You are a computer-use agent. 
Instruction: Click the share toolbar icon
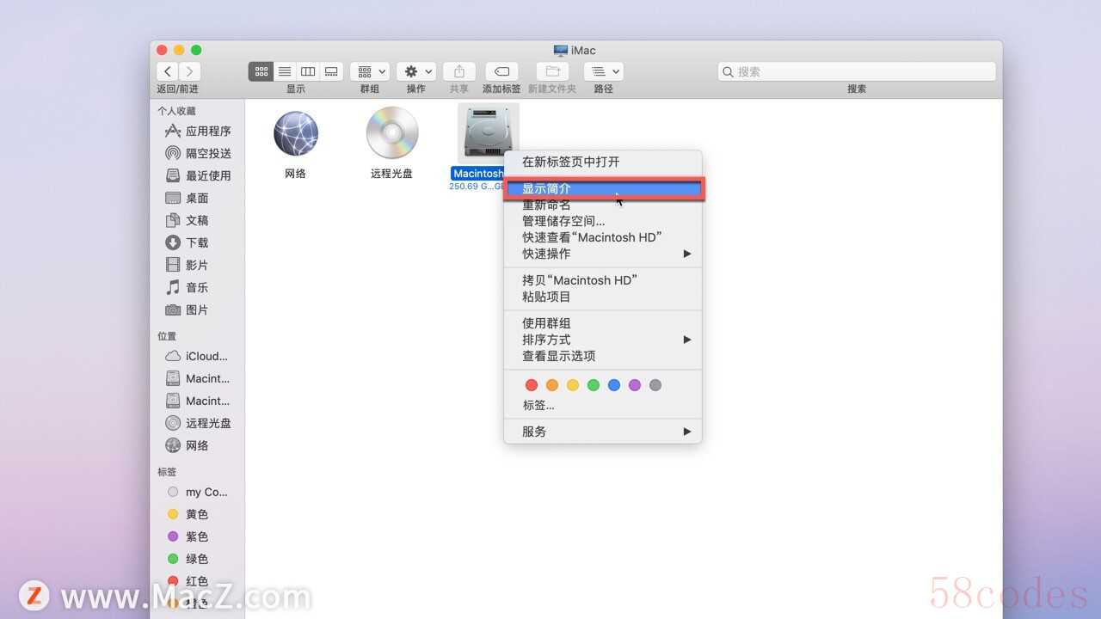pos(459,71)
